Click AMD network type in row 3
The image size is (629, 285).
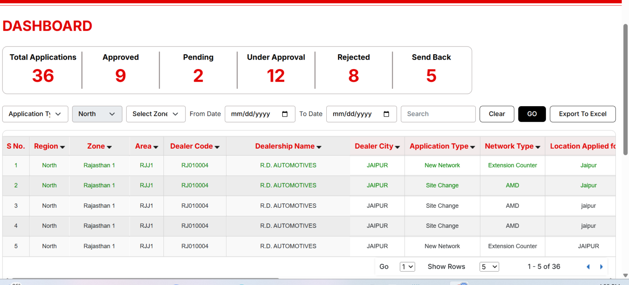(512, 206)
